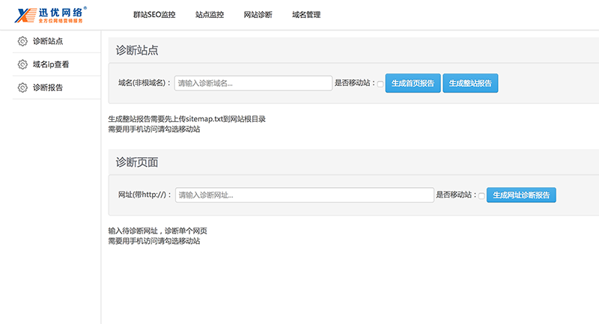Click into the 请输入诊断网址 input box

point(304,195)
